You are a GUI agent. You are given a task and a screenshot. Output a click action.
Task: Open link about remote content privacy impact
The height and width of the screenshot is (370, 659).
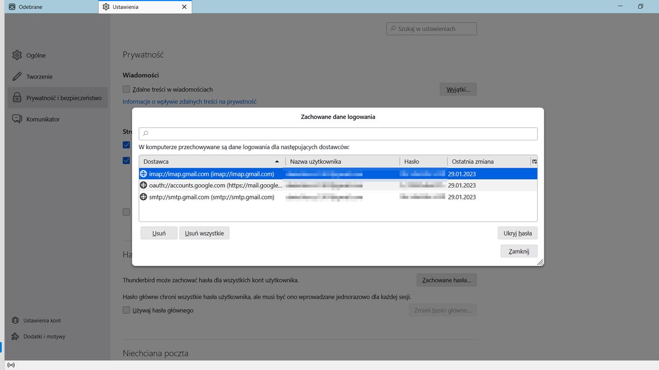189,101
